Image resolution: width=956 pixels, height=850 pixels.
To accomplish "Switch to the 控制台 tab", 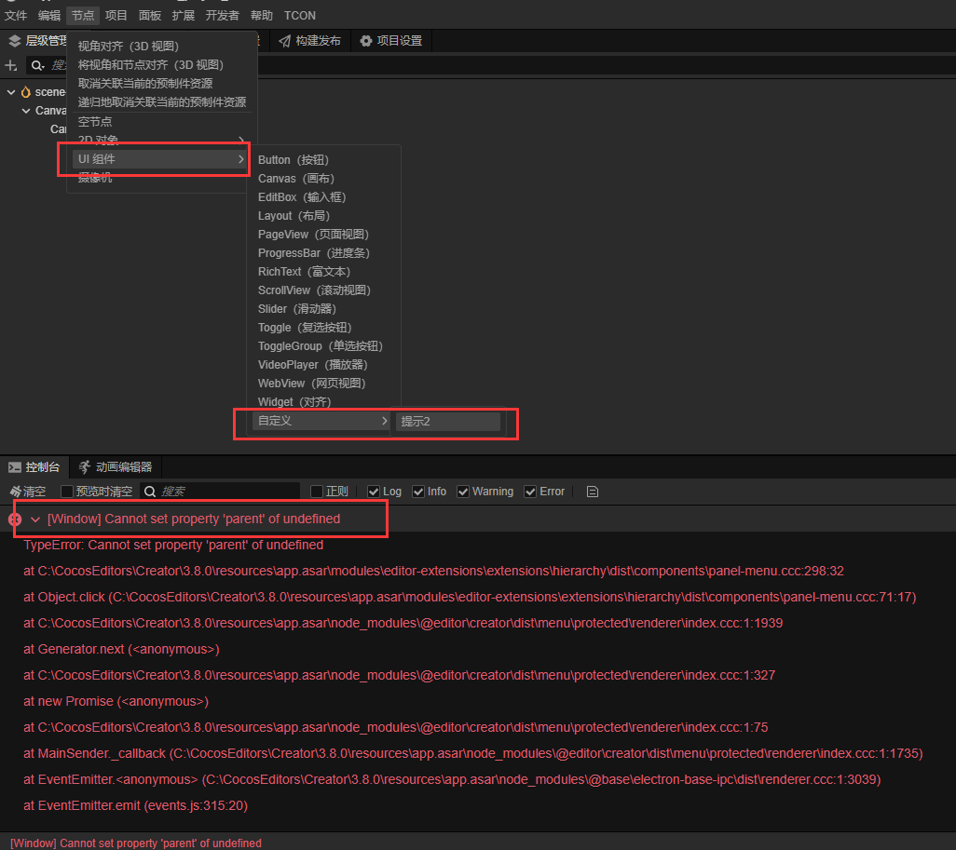I will click(34, 467).
